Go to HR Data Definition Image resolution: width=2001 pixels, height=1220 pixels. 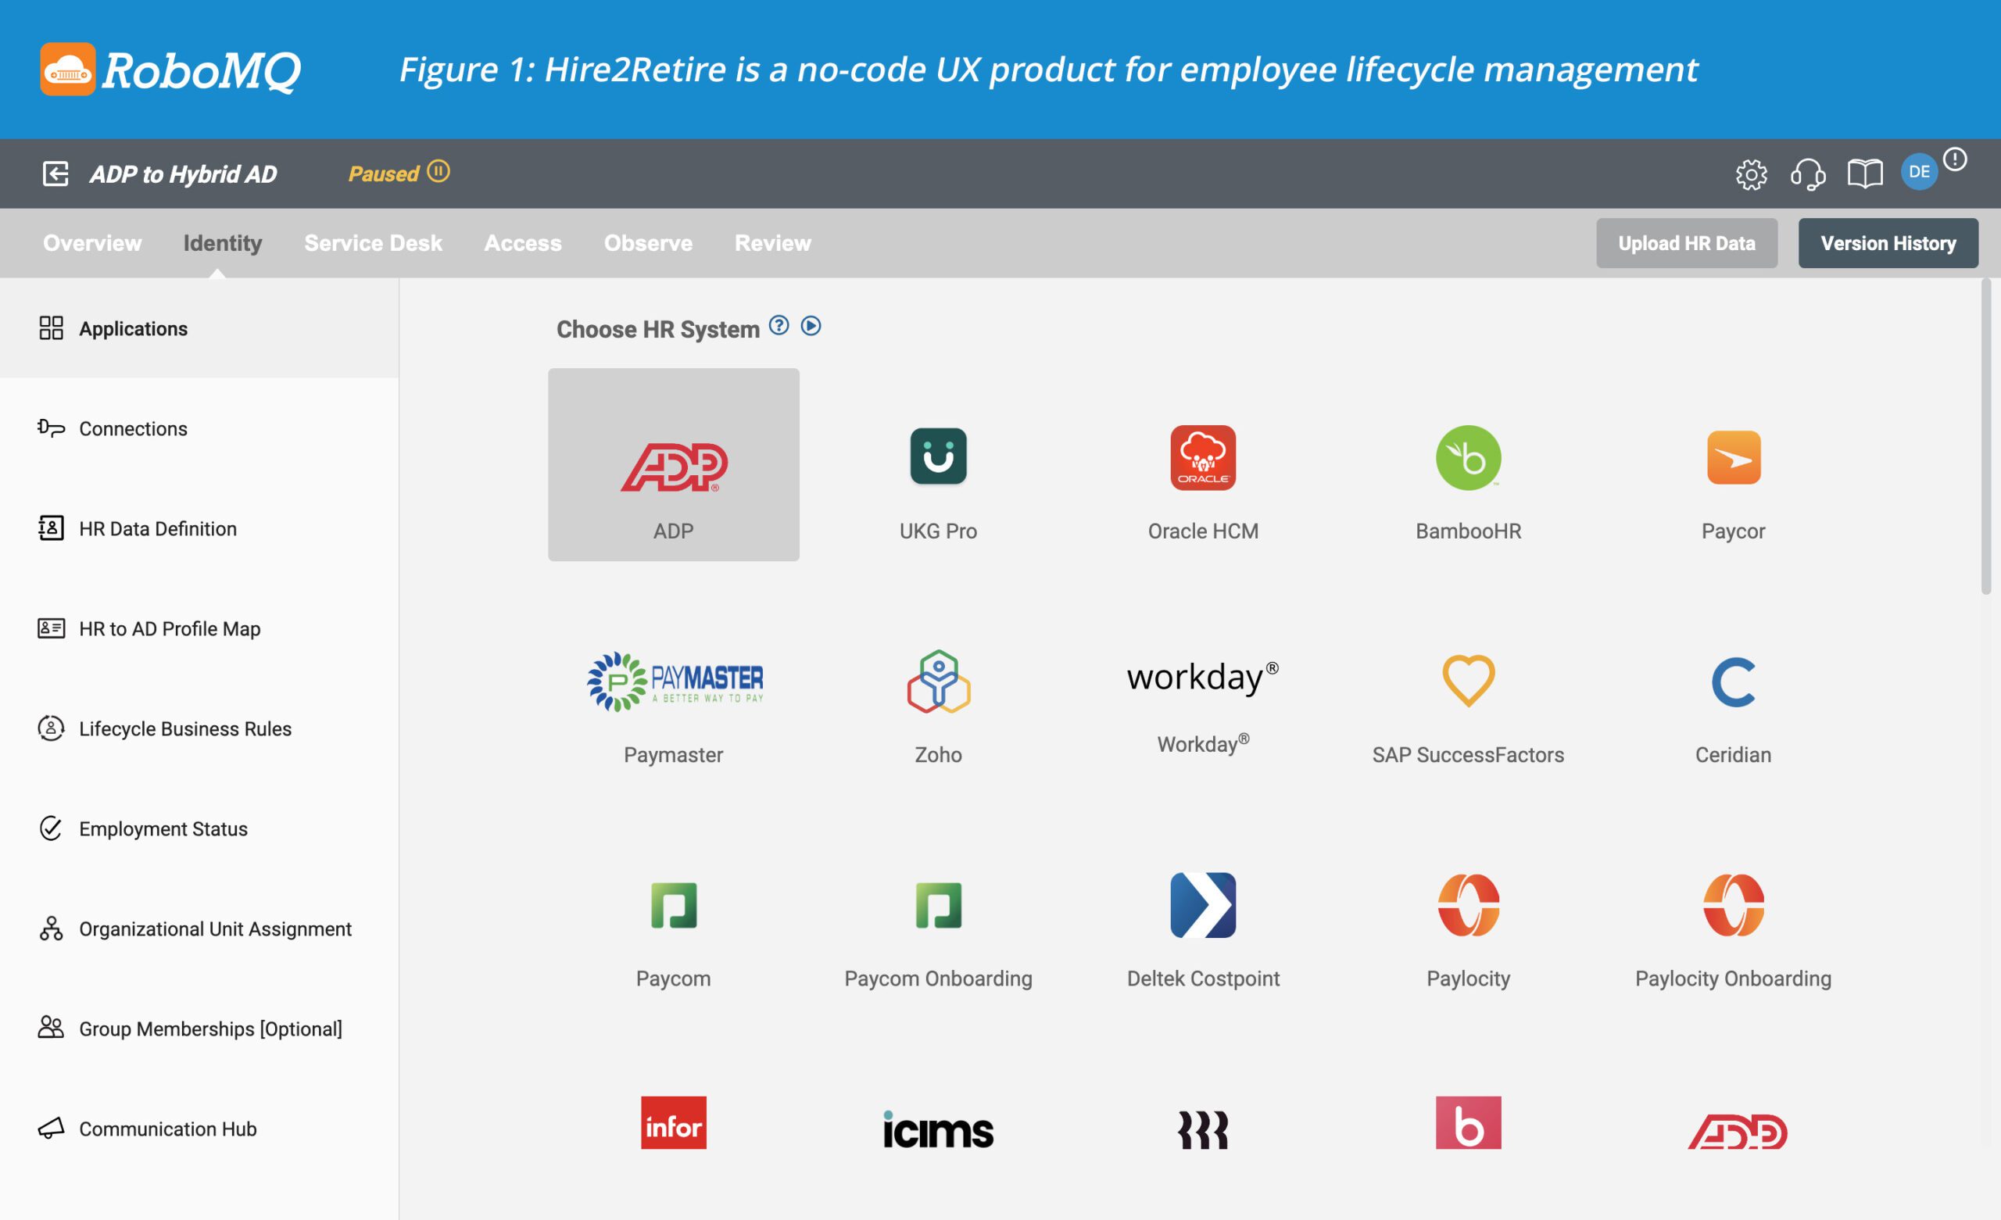coord(199,528)
